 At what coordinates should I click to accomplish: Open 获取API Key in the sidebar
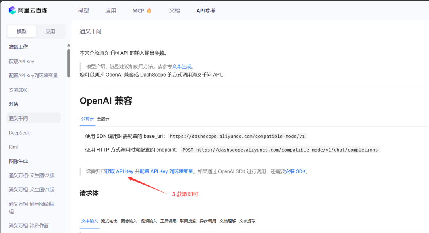[x=21, y=61]
